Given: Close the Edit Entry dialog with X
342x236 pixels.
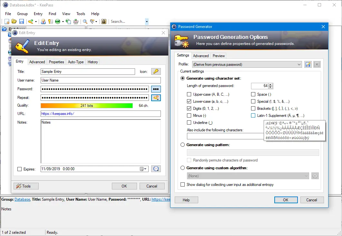Looking at the screenshot, I should 163,33.
